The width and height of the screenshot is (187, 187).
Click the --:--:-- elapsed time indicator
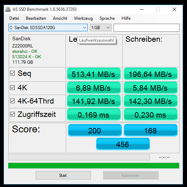click(164, 157)
